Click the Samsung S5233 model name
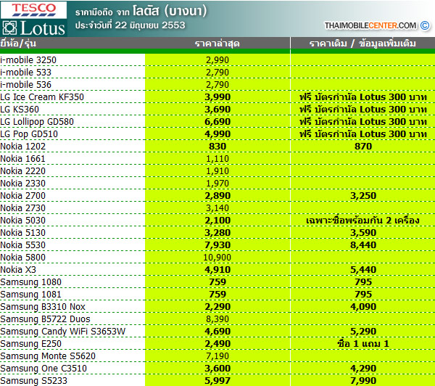 pos(34,380)
